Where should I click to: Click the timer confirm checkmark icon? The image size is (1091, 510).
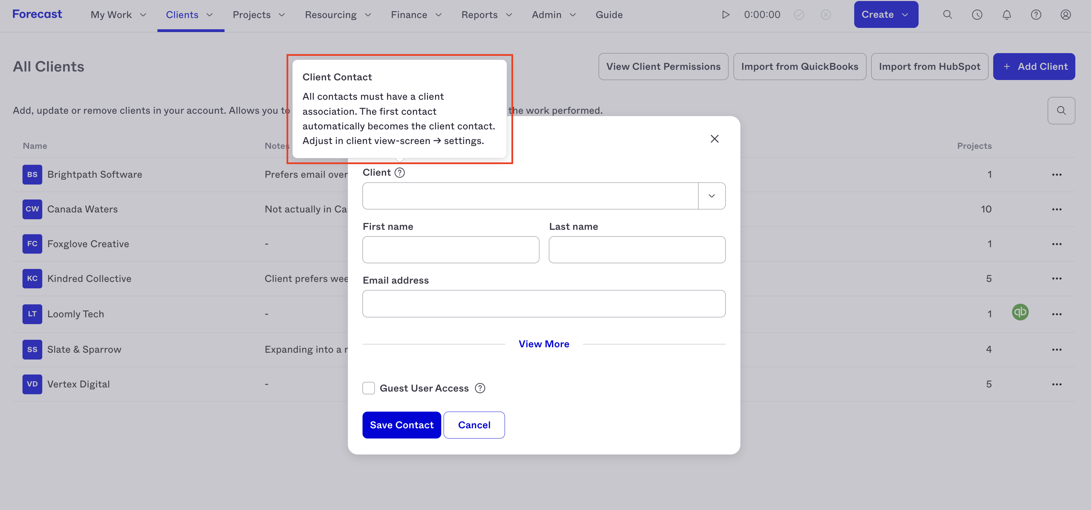click(x=799, y=15)
